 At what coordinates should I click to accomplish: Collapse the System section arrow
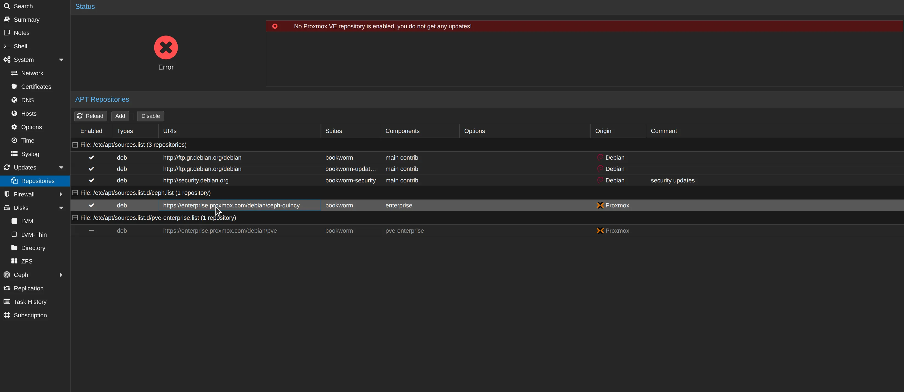[61, 60]
